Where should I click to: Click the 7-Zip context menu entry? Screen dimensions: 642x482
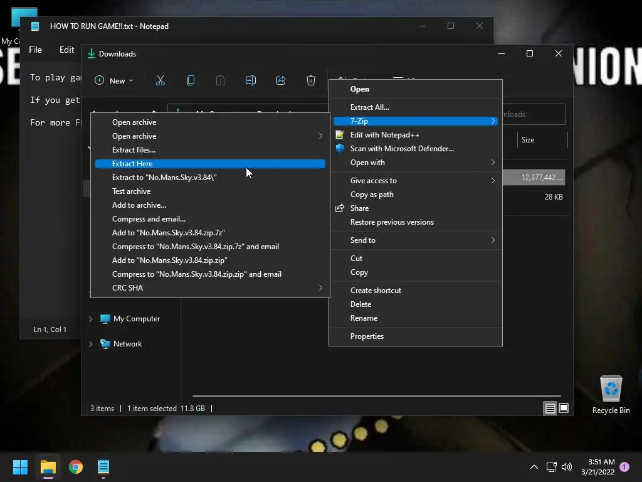pyautogui.click(x=416, y=121)
